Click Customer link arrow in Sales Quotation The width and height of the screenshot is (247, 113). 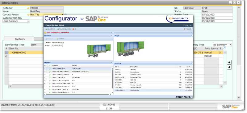click(x=28, y=8)
